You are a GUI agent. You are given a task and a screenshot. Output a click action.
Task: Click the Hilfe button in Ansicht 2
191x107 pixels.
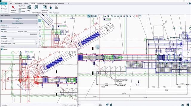click(75, 105)
